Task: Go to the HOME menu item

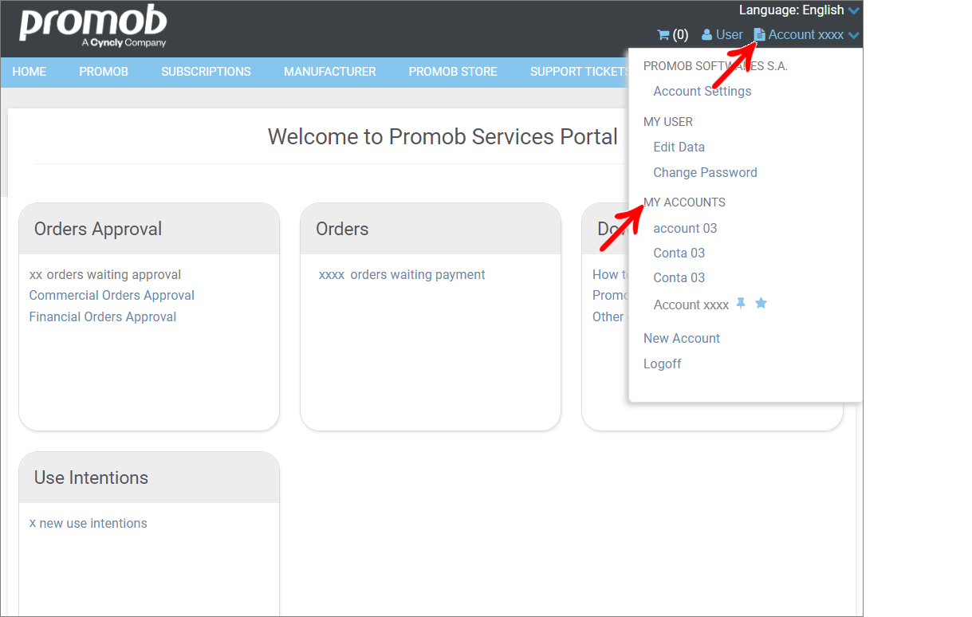Action: pos(30,72)
